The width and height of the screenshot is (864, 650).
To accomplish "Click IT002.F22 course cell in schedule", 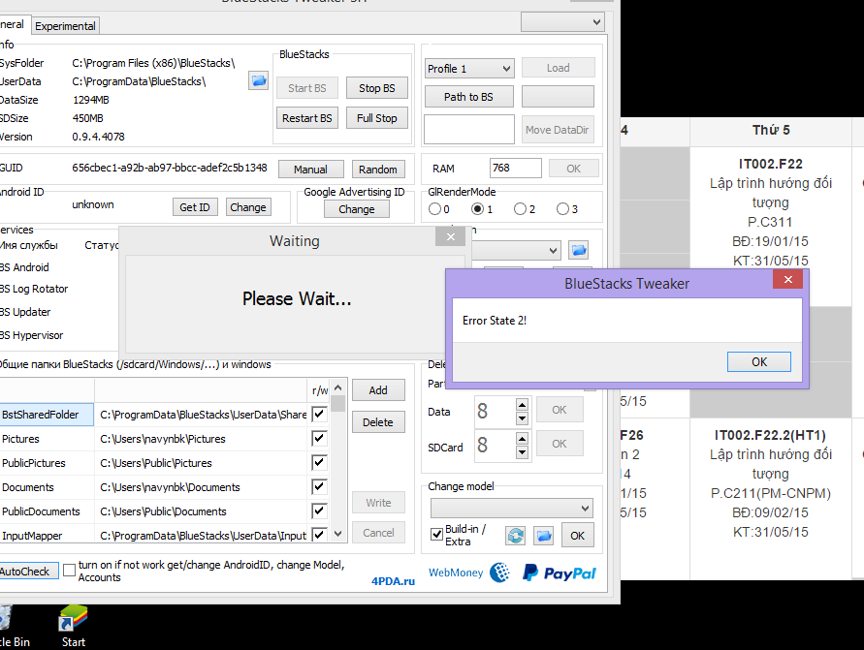I will 770,212.
